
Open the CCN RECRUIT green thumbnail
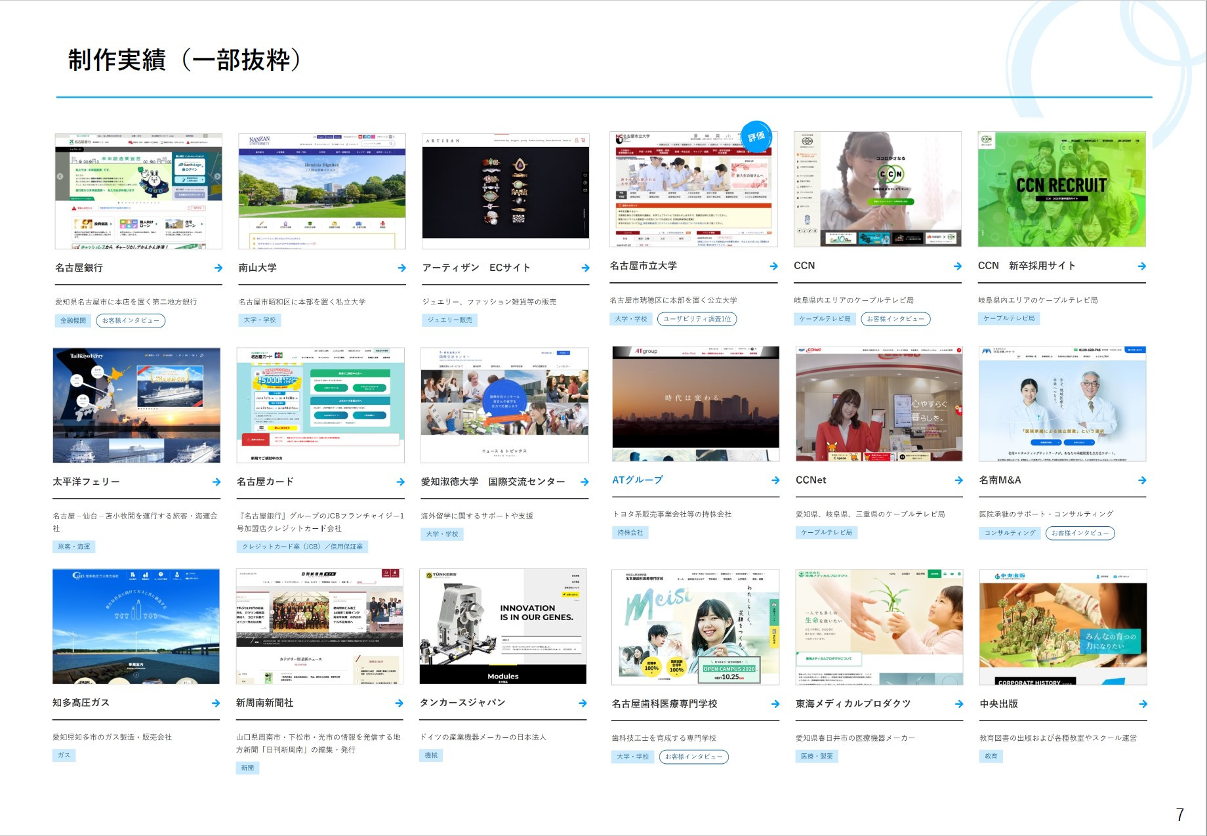(1061, 189)
